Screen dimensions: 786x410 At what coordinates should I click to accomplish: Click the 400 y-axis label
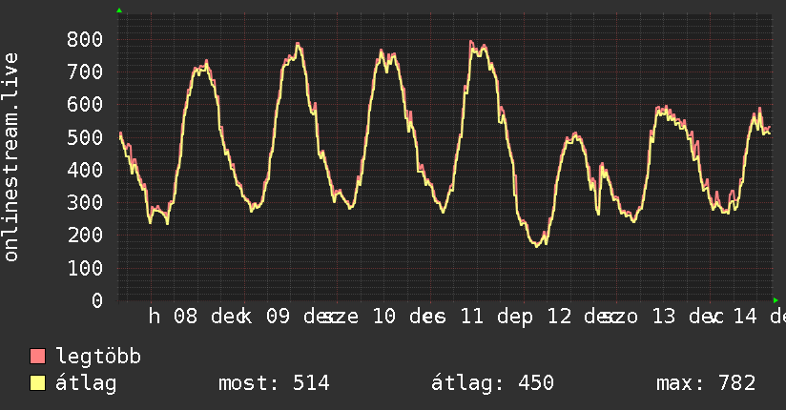[85, 170]
